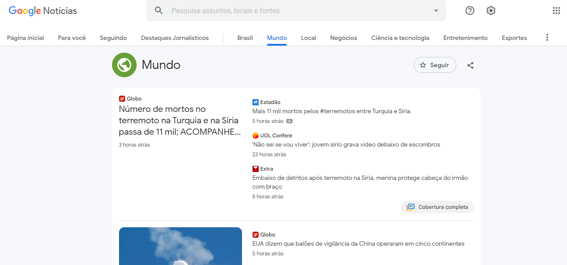Open 'Embaixo de detritos após terremoto' article
The width and height of the screenshot is (567, 265).
click(360, 182)
